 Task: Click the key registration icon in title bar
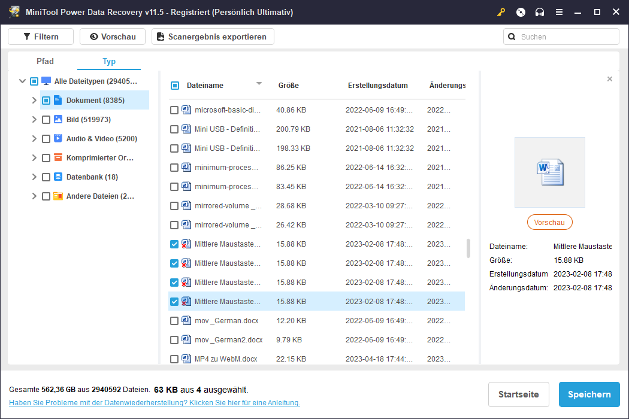pyautogui.click(x=501, y=12)
